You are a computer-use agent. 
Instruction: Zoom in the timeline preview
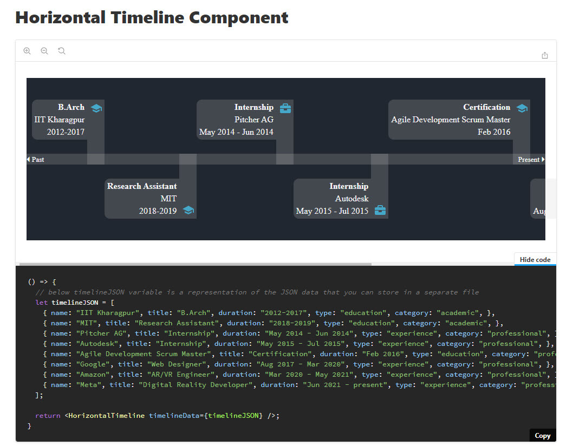[27, 51]
